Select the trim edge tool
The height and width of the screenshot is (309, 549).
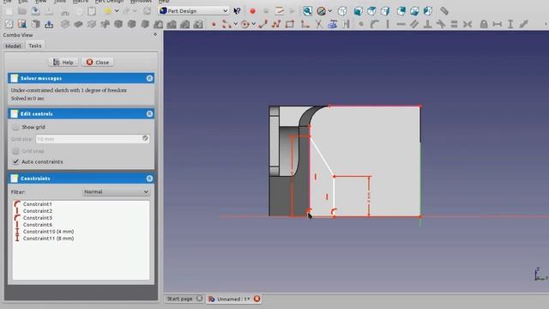pos(318,24)
